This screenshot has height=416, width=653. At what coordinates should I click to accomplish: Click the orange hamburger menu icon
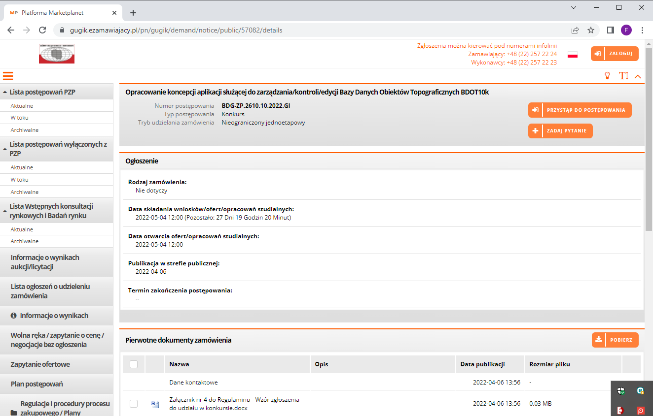(8, 76)
